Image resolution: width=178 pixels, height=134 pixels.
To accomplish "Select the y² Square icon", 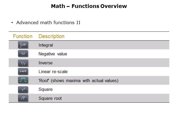I will [x=23, y=90].
